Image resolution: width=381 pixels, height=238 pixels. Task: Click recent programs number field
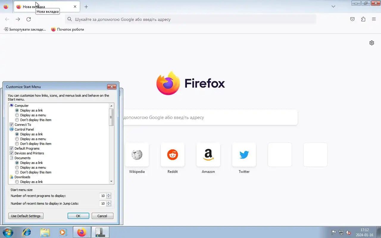[103, 196]
